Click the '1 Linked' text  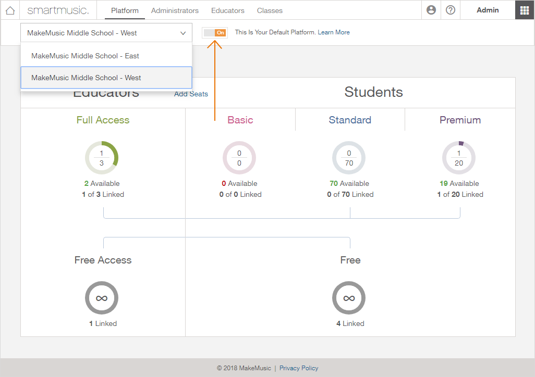pos(103,323)
